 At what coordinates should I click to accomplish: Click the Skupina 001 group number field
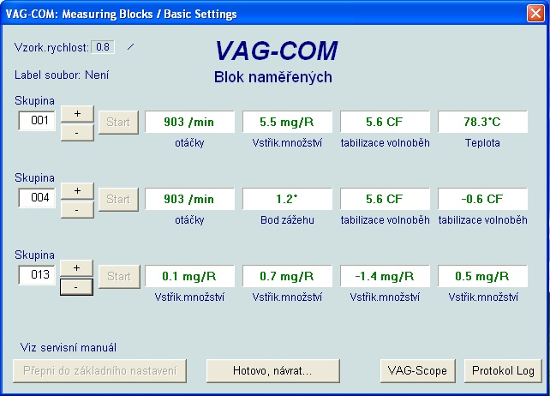click(37, 121)
